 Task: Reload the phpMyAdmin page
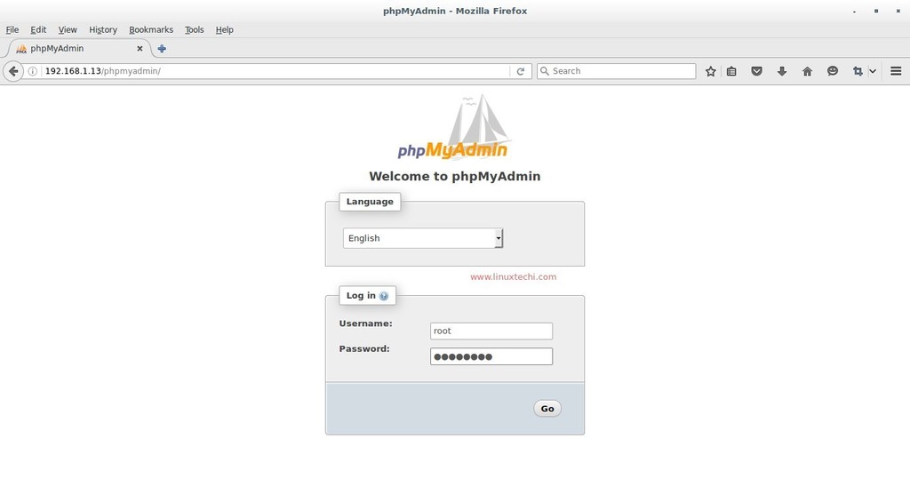[x=521, y=71]
